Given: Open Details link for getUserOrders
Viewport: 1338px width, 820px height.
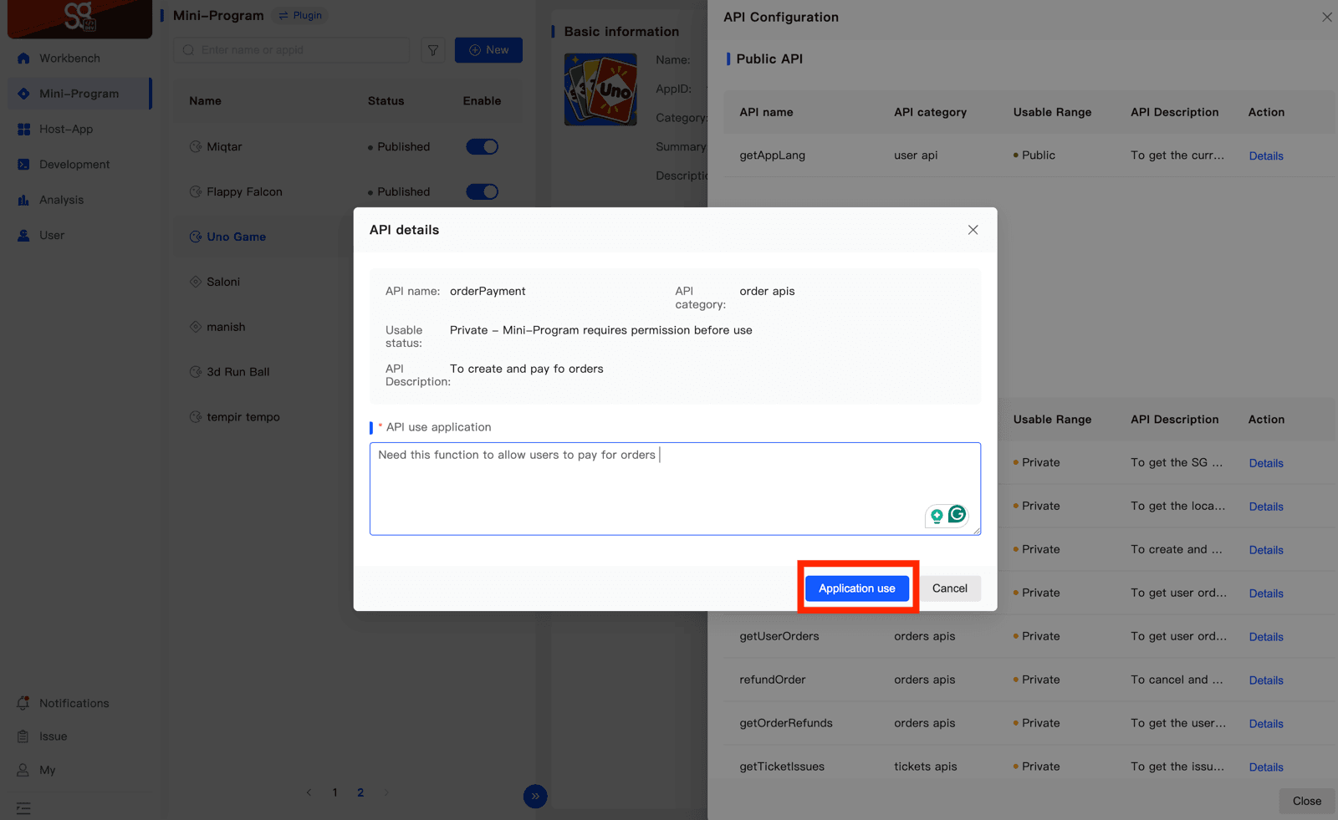Looking at the screenshot, I should click(1265, 637).
